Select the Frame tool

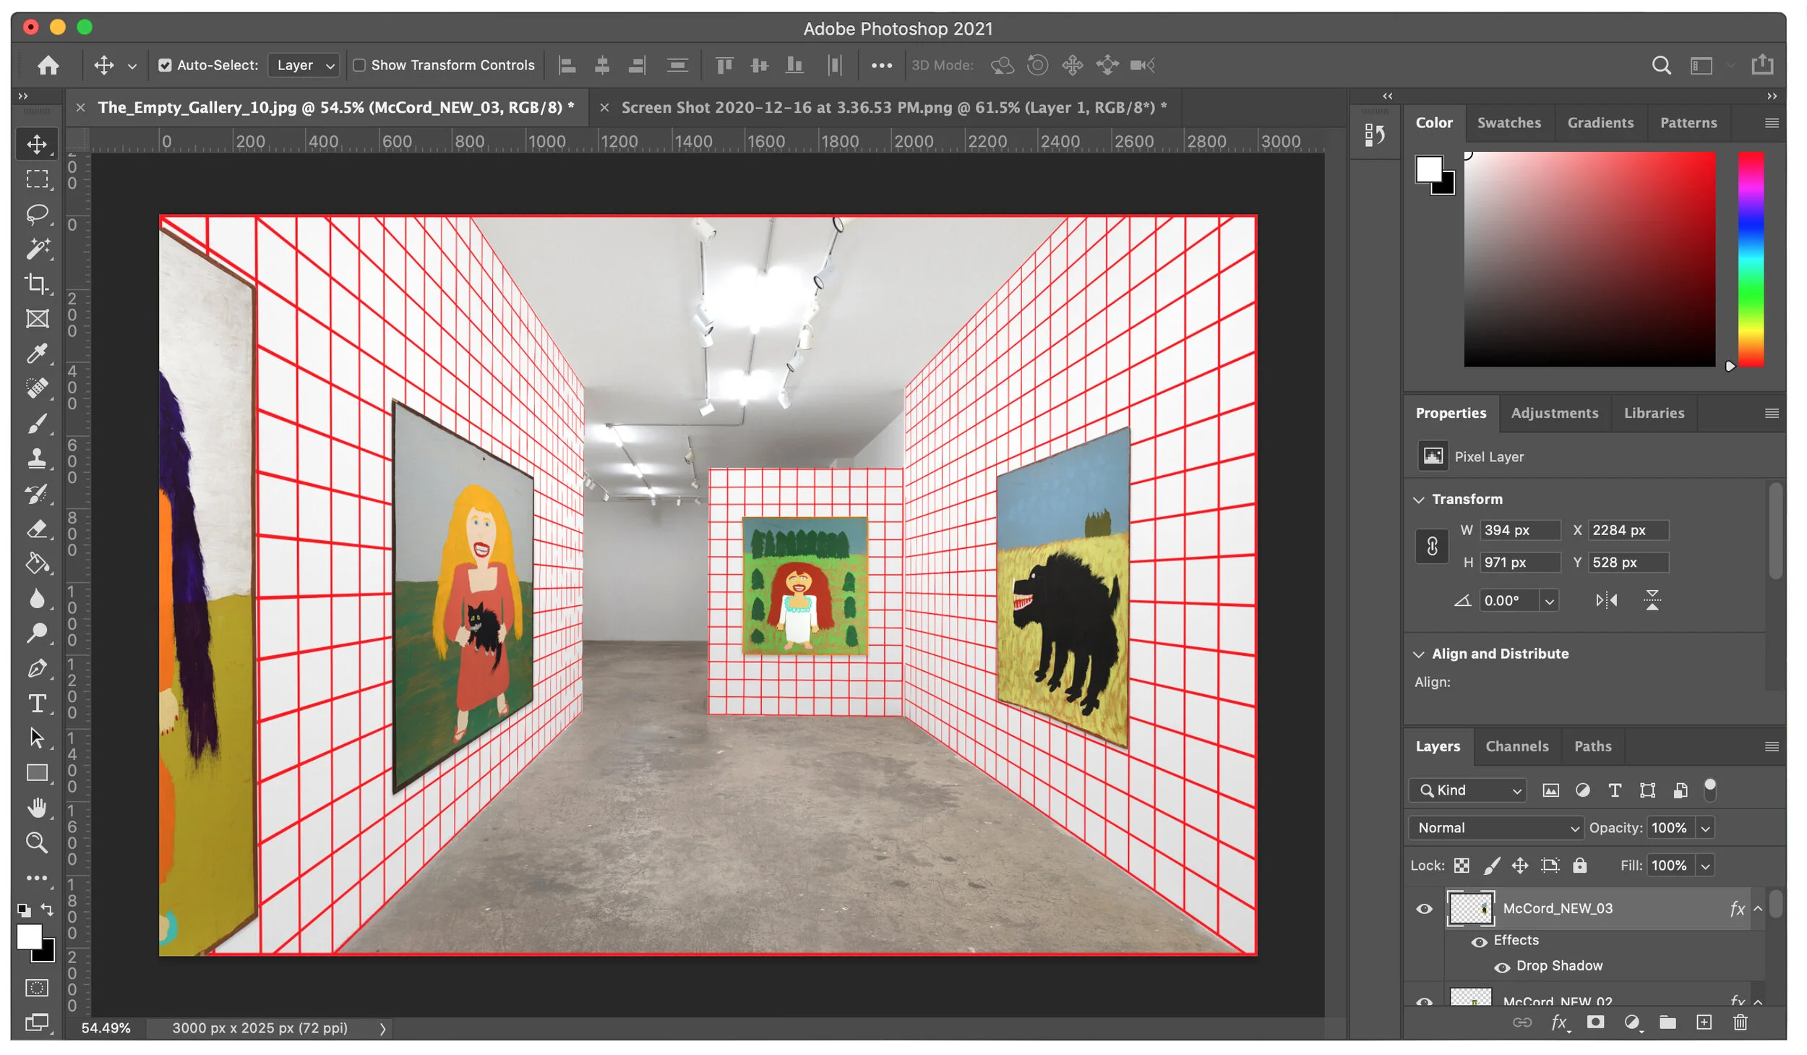[37, 318]
